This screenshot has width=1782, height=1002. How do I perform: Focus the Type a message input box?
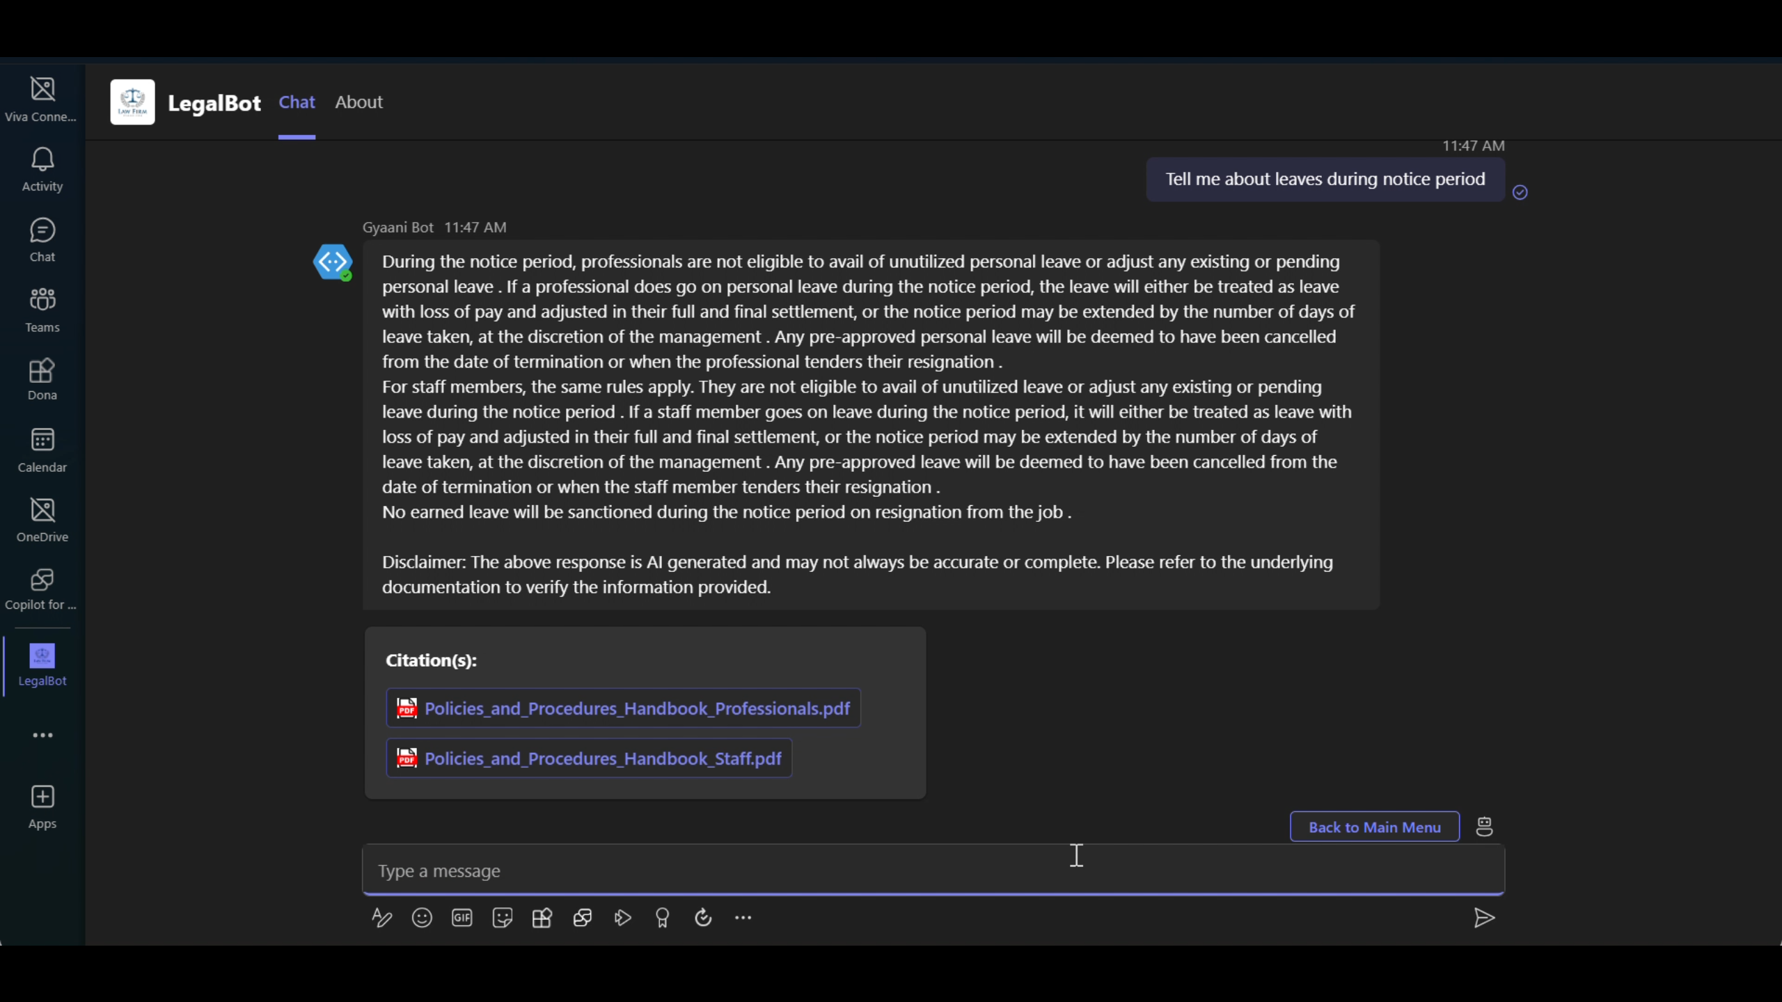point(933,870)
